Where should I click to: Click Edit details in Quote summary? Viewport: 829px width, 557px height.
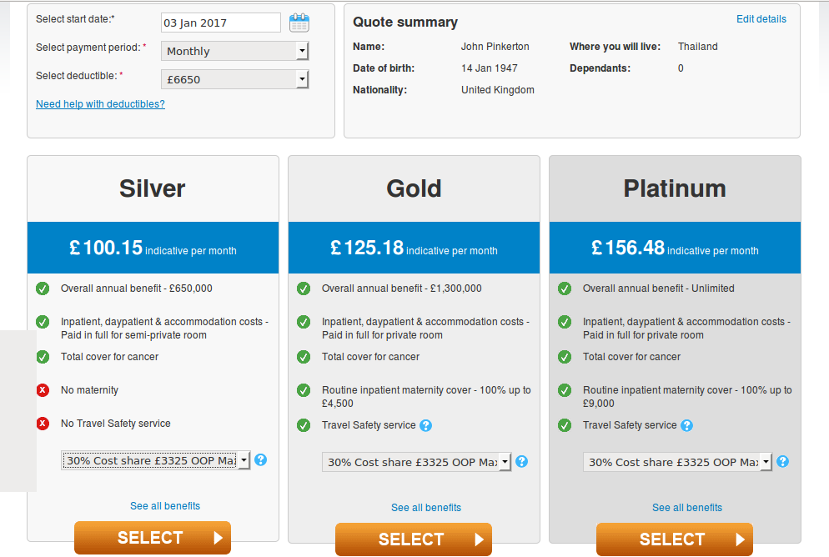tap(761, 19)
